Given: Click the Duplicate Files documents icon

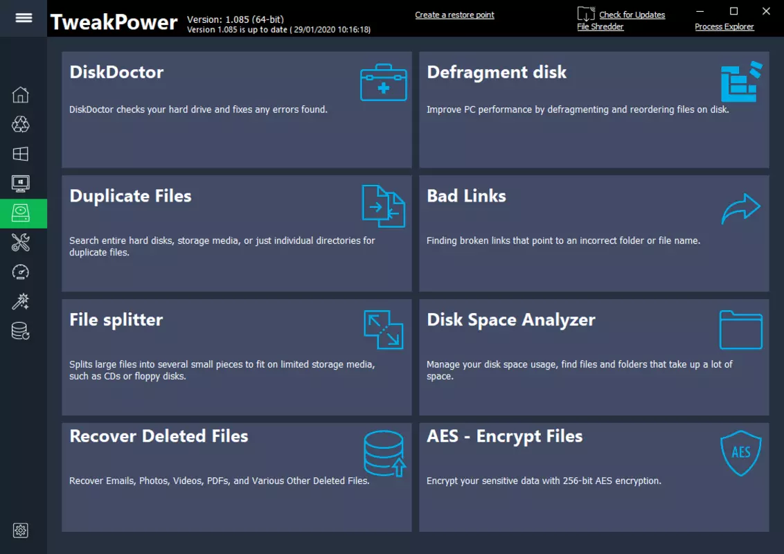Looking at the screenshot, I should pyautogui.click(x=384, y=206).
